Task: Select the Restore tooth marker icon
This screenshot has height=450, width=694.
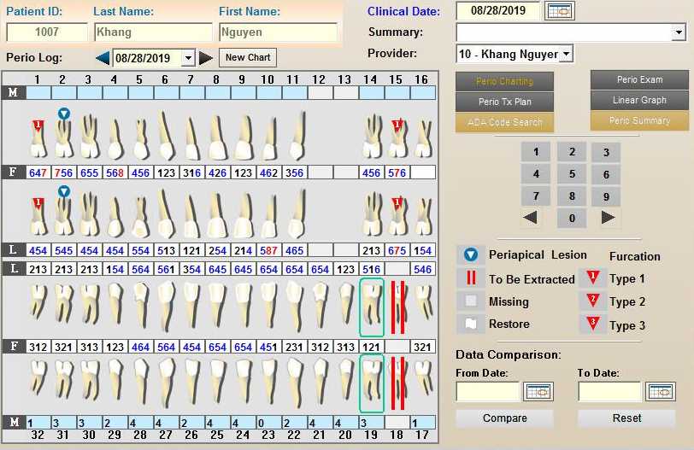Action: (471, 324)
